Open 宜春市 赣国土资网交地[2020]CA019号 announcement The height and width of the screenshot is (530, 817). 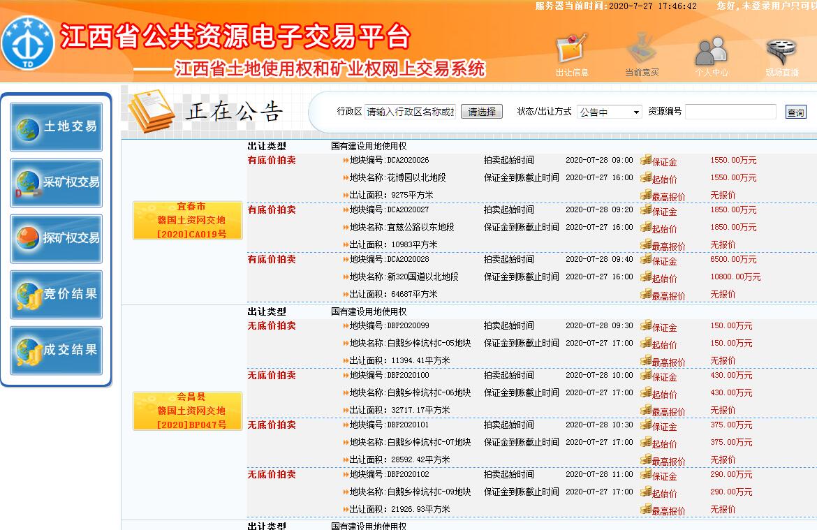click(188, 221)
